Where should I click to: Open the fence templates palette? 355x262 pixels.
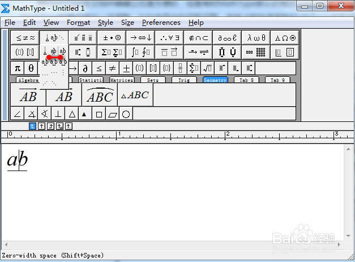pos(25,52)
